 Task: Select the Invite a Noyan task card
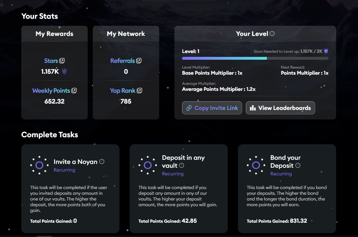(70, 189)
